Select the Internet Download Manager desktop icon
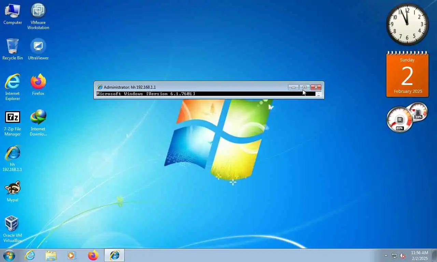Image resolution: width=437 pixels, height=262 pixels. tap(38, 123)
